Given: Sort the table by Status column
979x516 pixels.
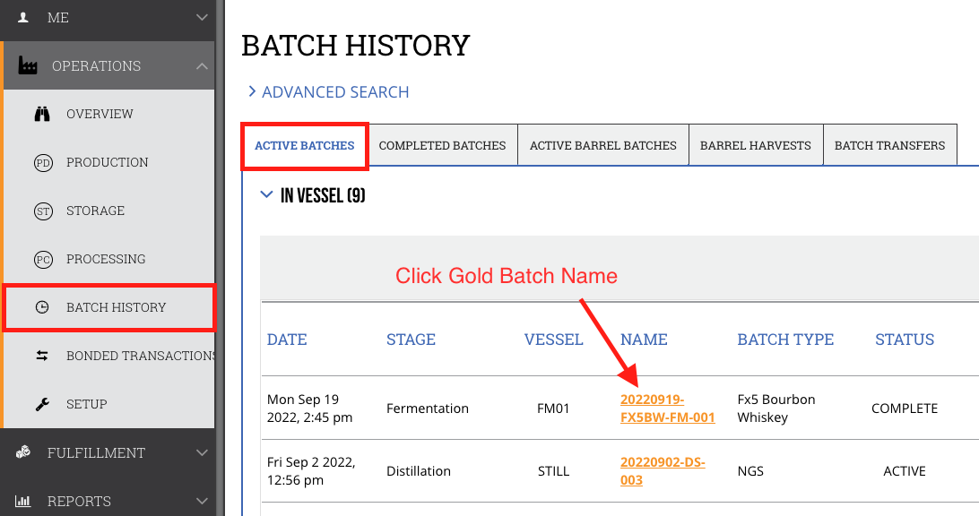Looking at the screenshot, I should (x=905, y=340).
